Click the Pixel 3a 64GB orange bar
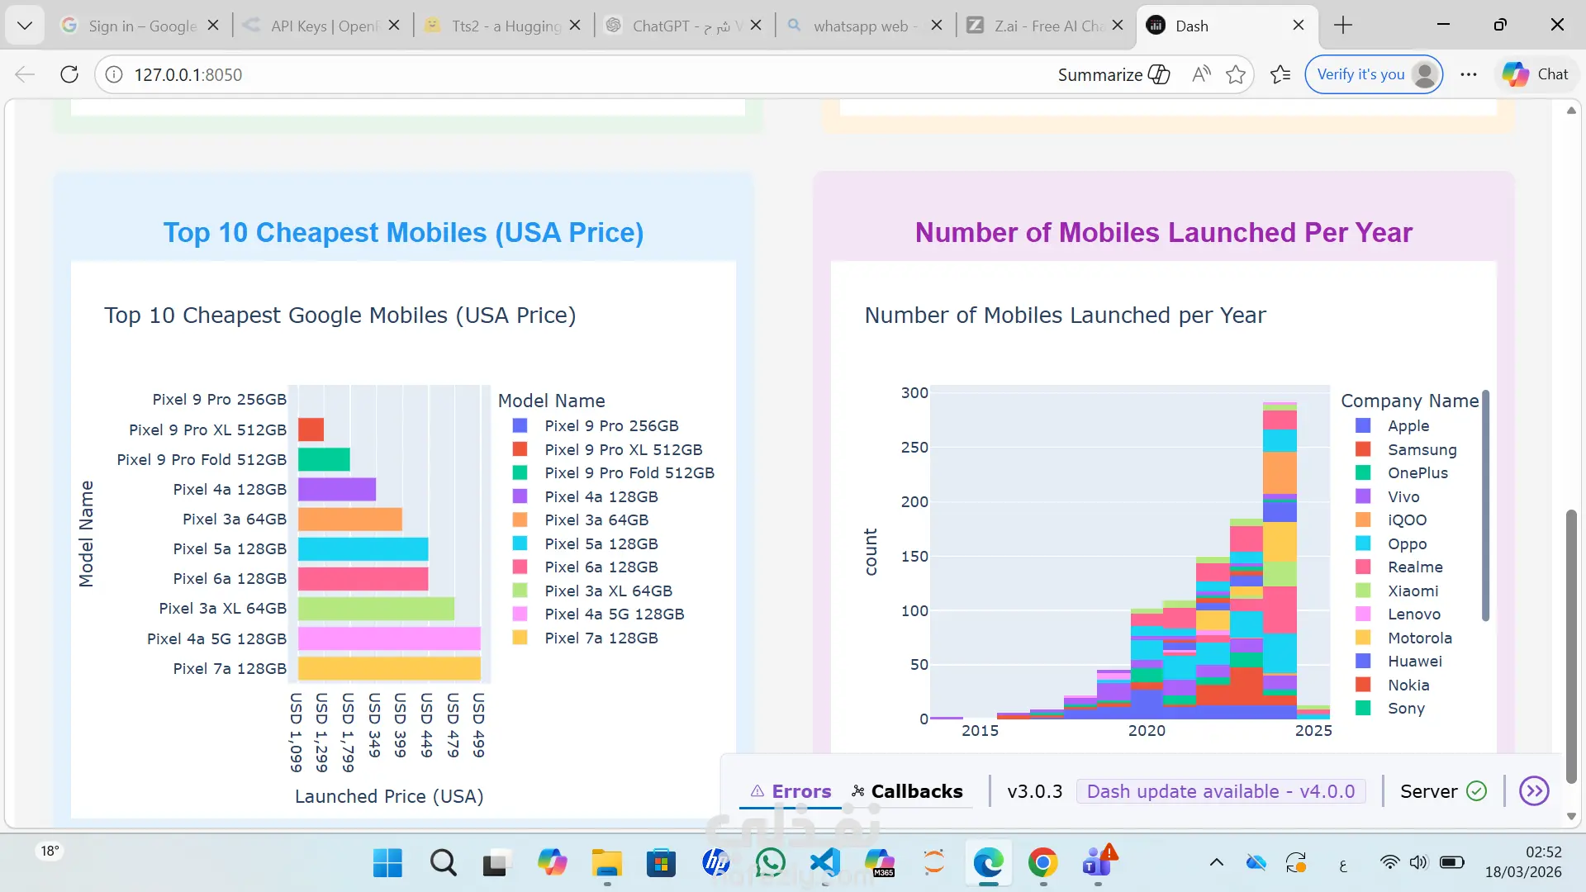The width and height of the screenshot is (1586, 892). [349, 520]
